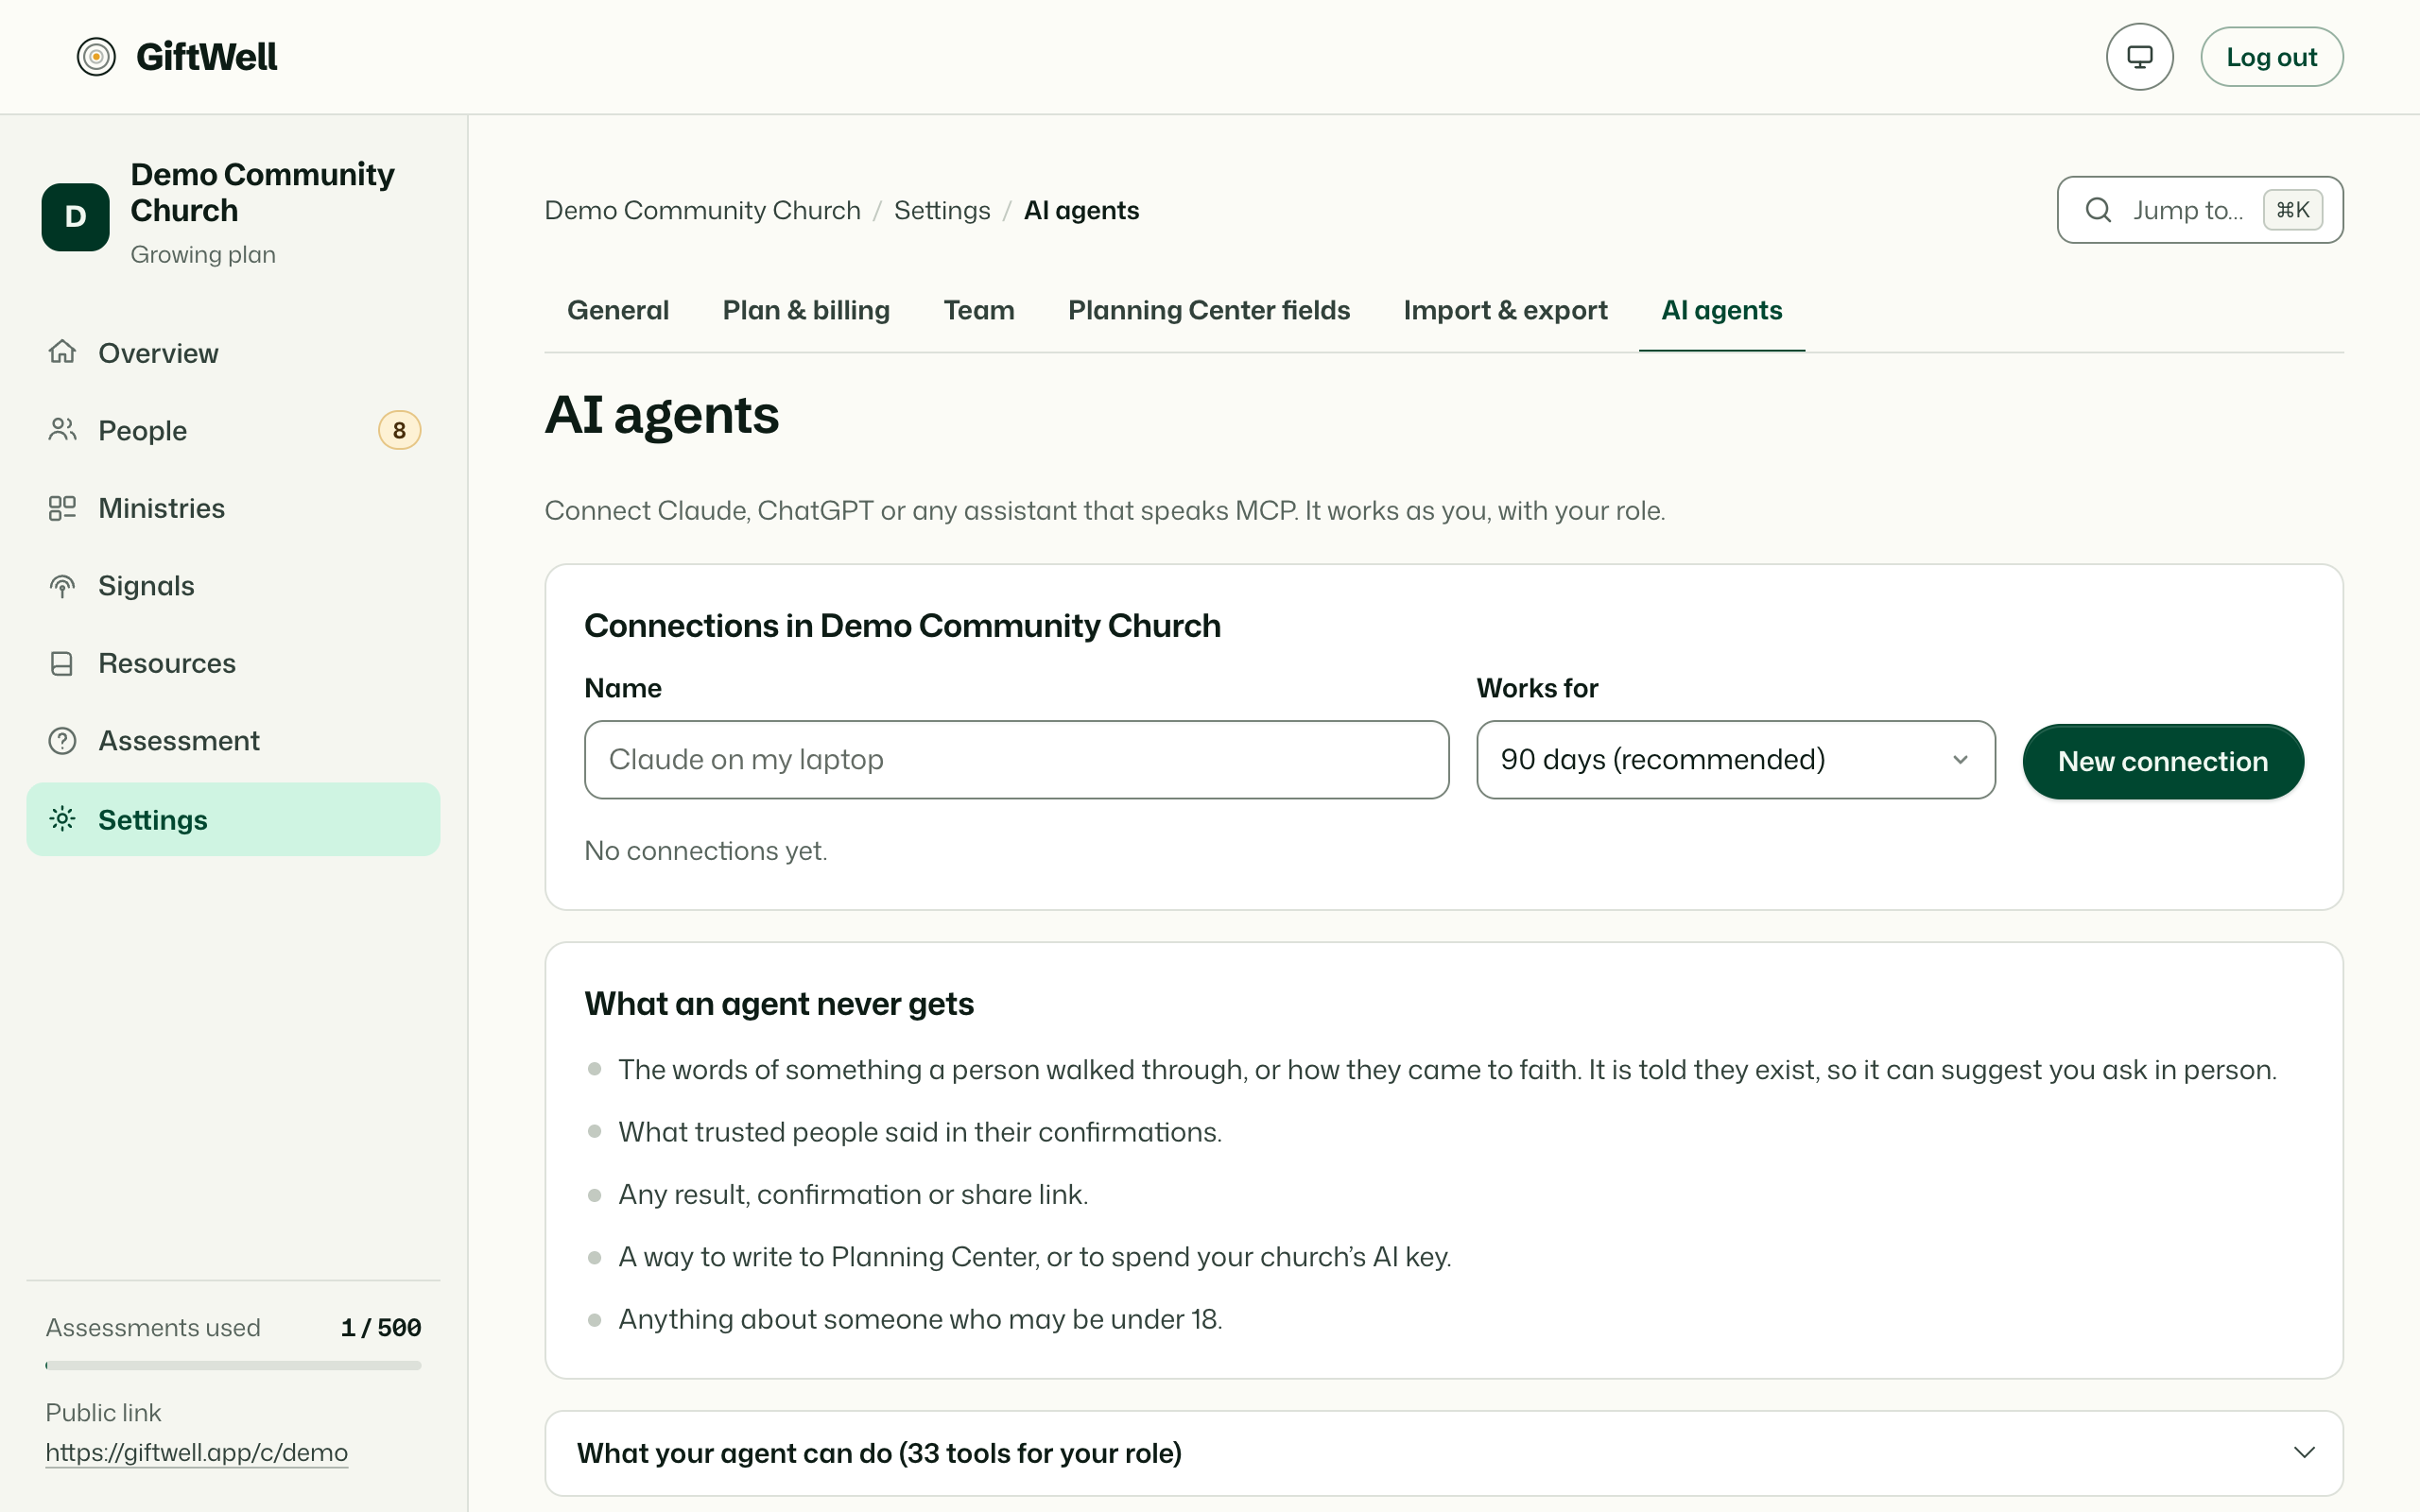The width and height of the screenshot is (2420, 1512).
Task: Click the Anything about someone under 18 bullet
Action: [919, 1320]
